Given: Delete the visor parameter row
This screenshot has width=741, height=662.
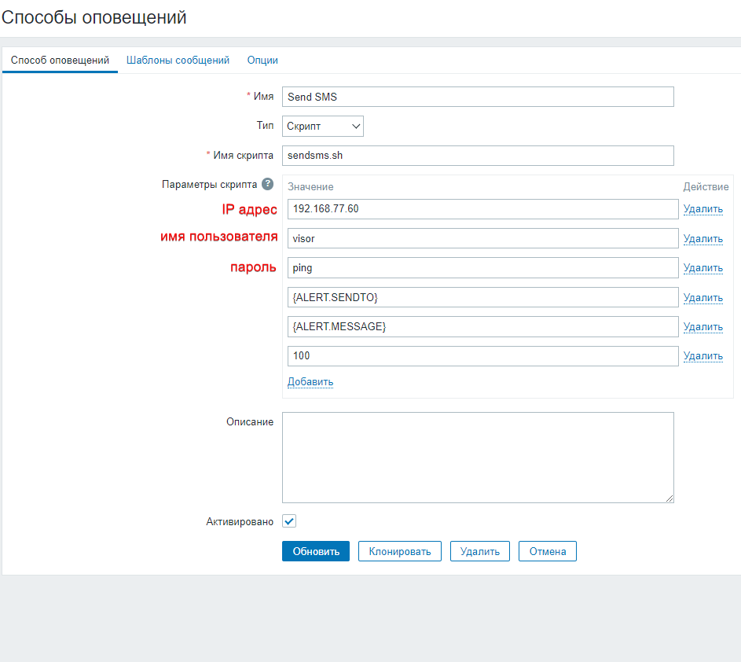Looking at the screenshot, I should 702,238.
